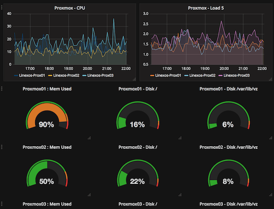This screenshot has height=209, width=274.
Task: Open the Proxmox02 - Disk / title menu
Action: pos(138,147)
